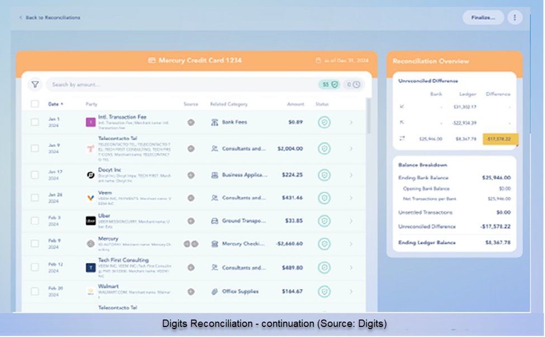The width and height of the screenshot is (545, 337).
Task: Click the transaction list vertical scrollbar
Action: (368, 116)
